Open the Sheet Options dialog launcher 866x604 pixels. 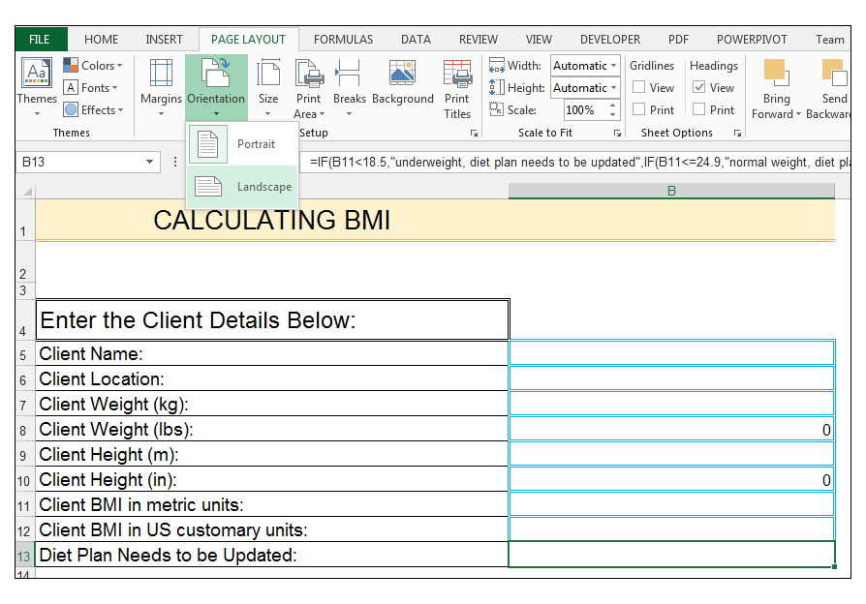(737, 133)
